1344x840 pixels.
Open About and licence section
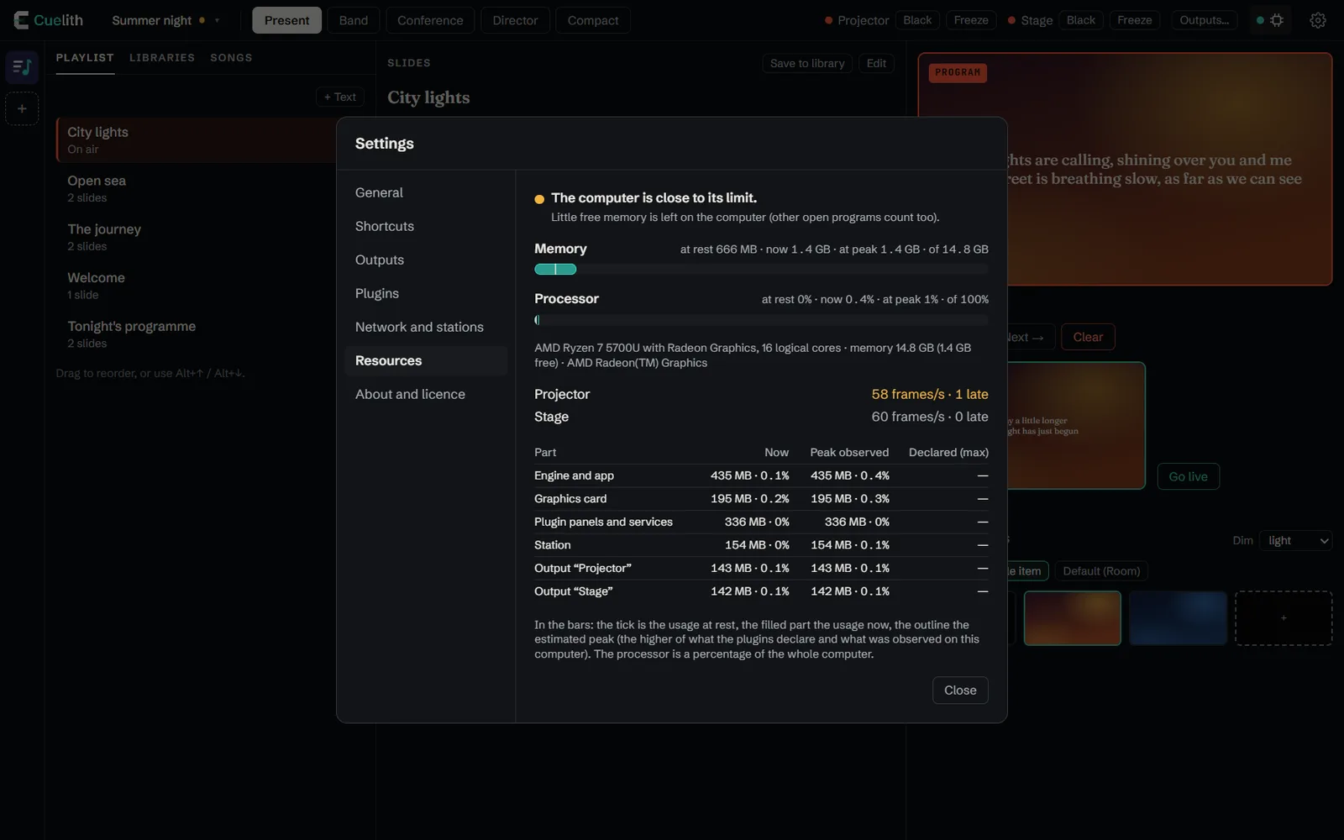point(426,394)
